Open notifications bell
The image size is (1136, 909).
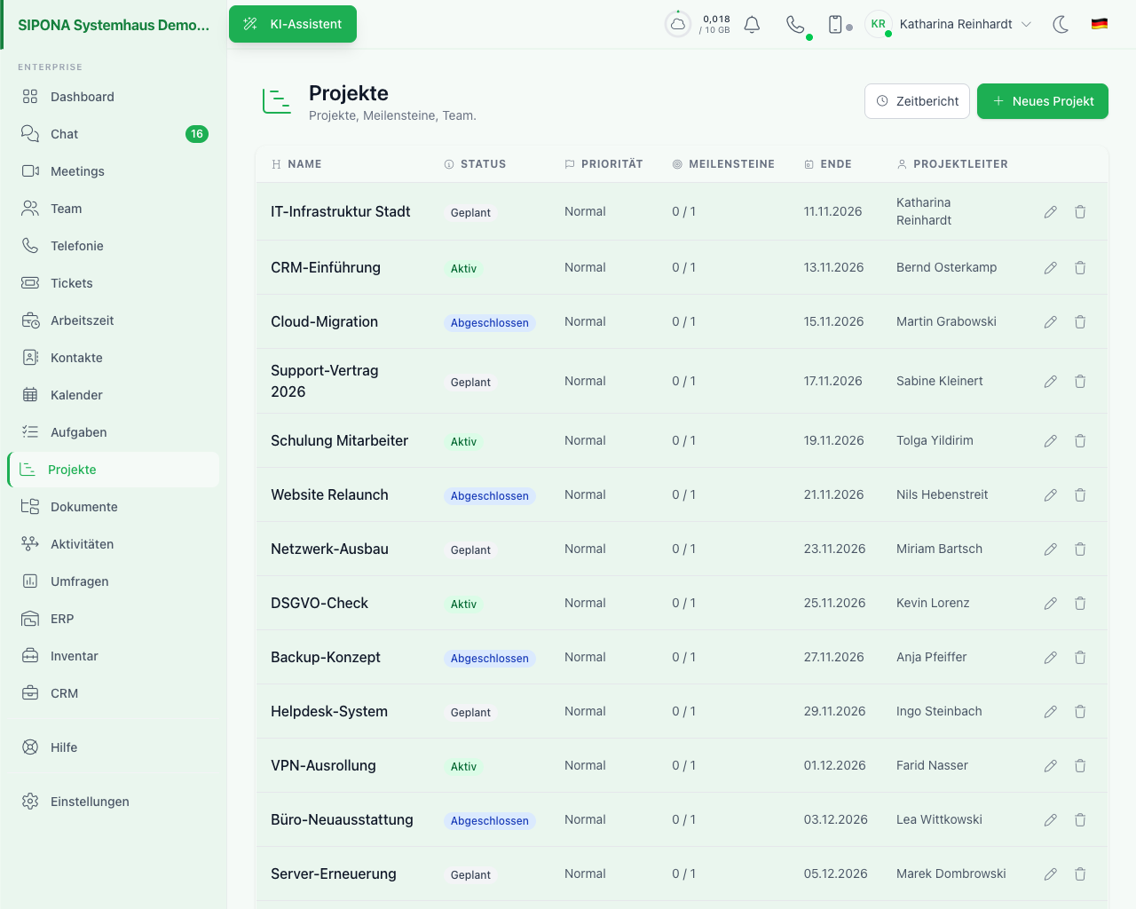(x=752, y=24)
